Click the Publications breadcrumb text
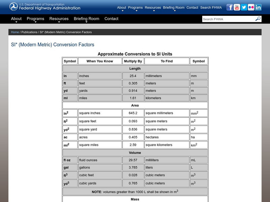 29,32
